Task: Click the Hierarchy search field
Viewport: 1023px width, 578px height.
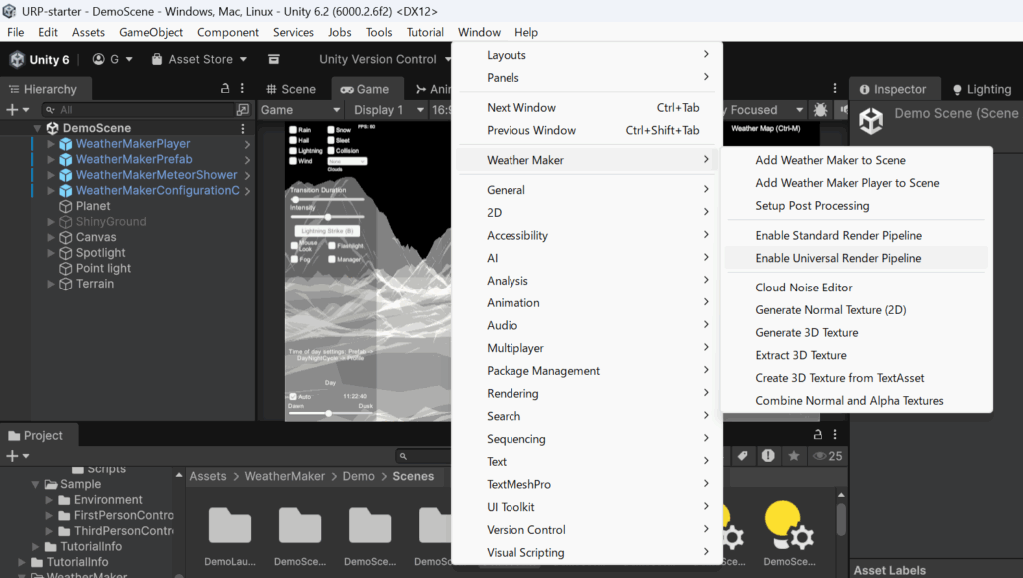Action: pos(140,110)
